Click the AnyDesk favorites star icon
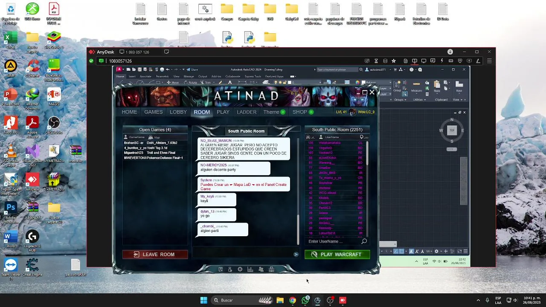Image resolution: width=546 pixels, height=307 pixels. coord(394,61)
